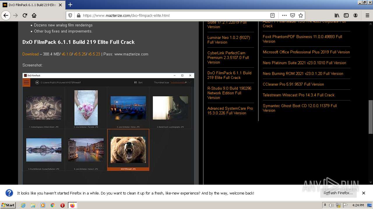The width and height of the screenshot is (373, 209).
Task: Open R-Studio 9.0 Network Edition link
Action: 229,93
